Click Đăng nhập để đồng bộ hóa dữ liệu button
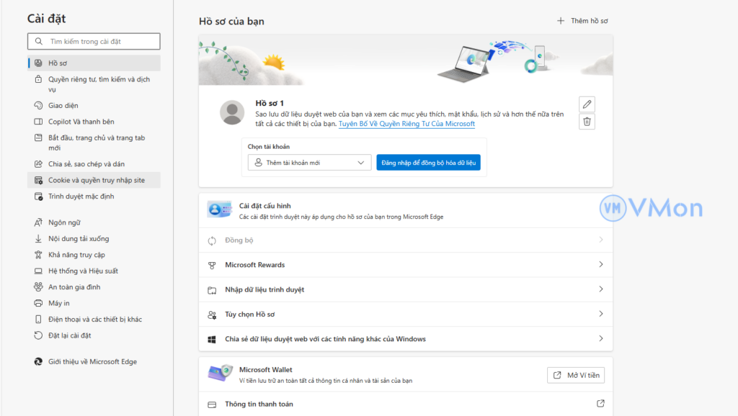Image resolution: width=738 pixels, height=416 pixels. (x=428, y=163)
